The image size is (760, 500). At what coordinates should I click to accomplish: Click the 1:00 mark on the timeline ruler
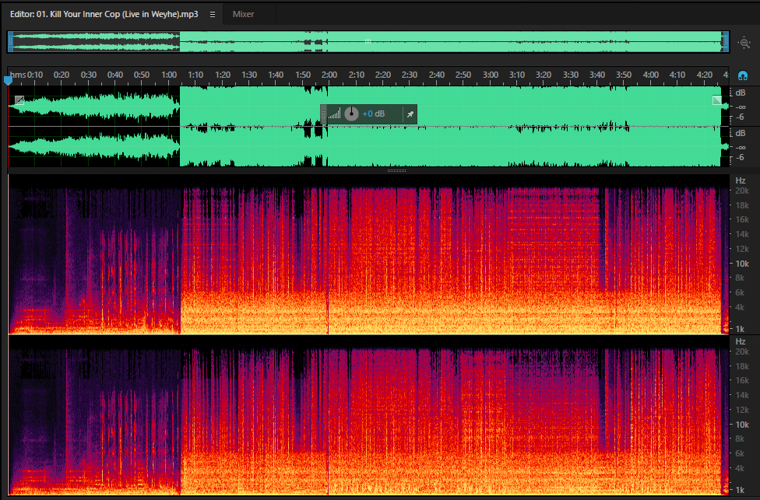click(169, 75)
